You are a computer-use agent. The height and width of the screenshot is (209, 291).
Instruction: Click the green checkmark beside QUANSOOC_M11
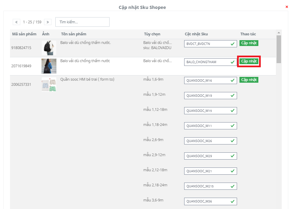233,126
